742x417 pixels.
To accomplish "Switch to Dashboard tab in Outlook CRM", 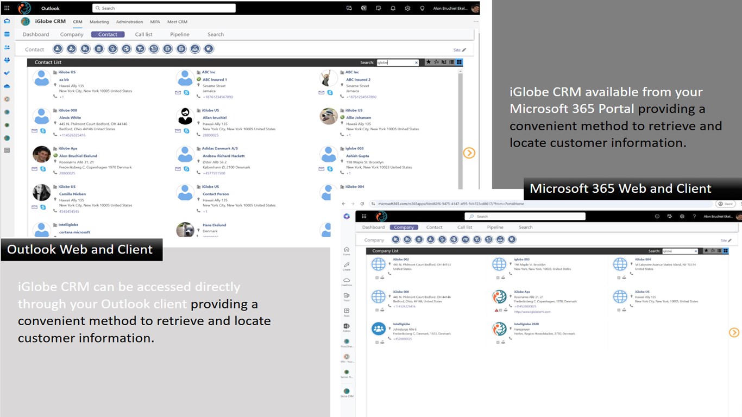I will point(36,34).
